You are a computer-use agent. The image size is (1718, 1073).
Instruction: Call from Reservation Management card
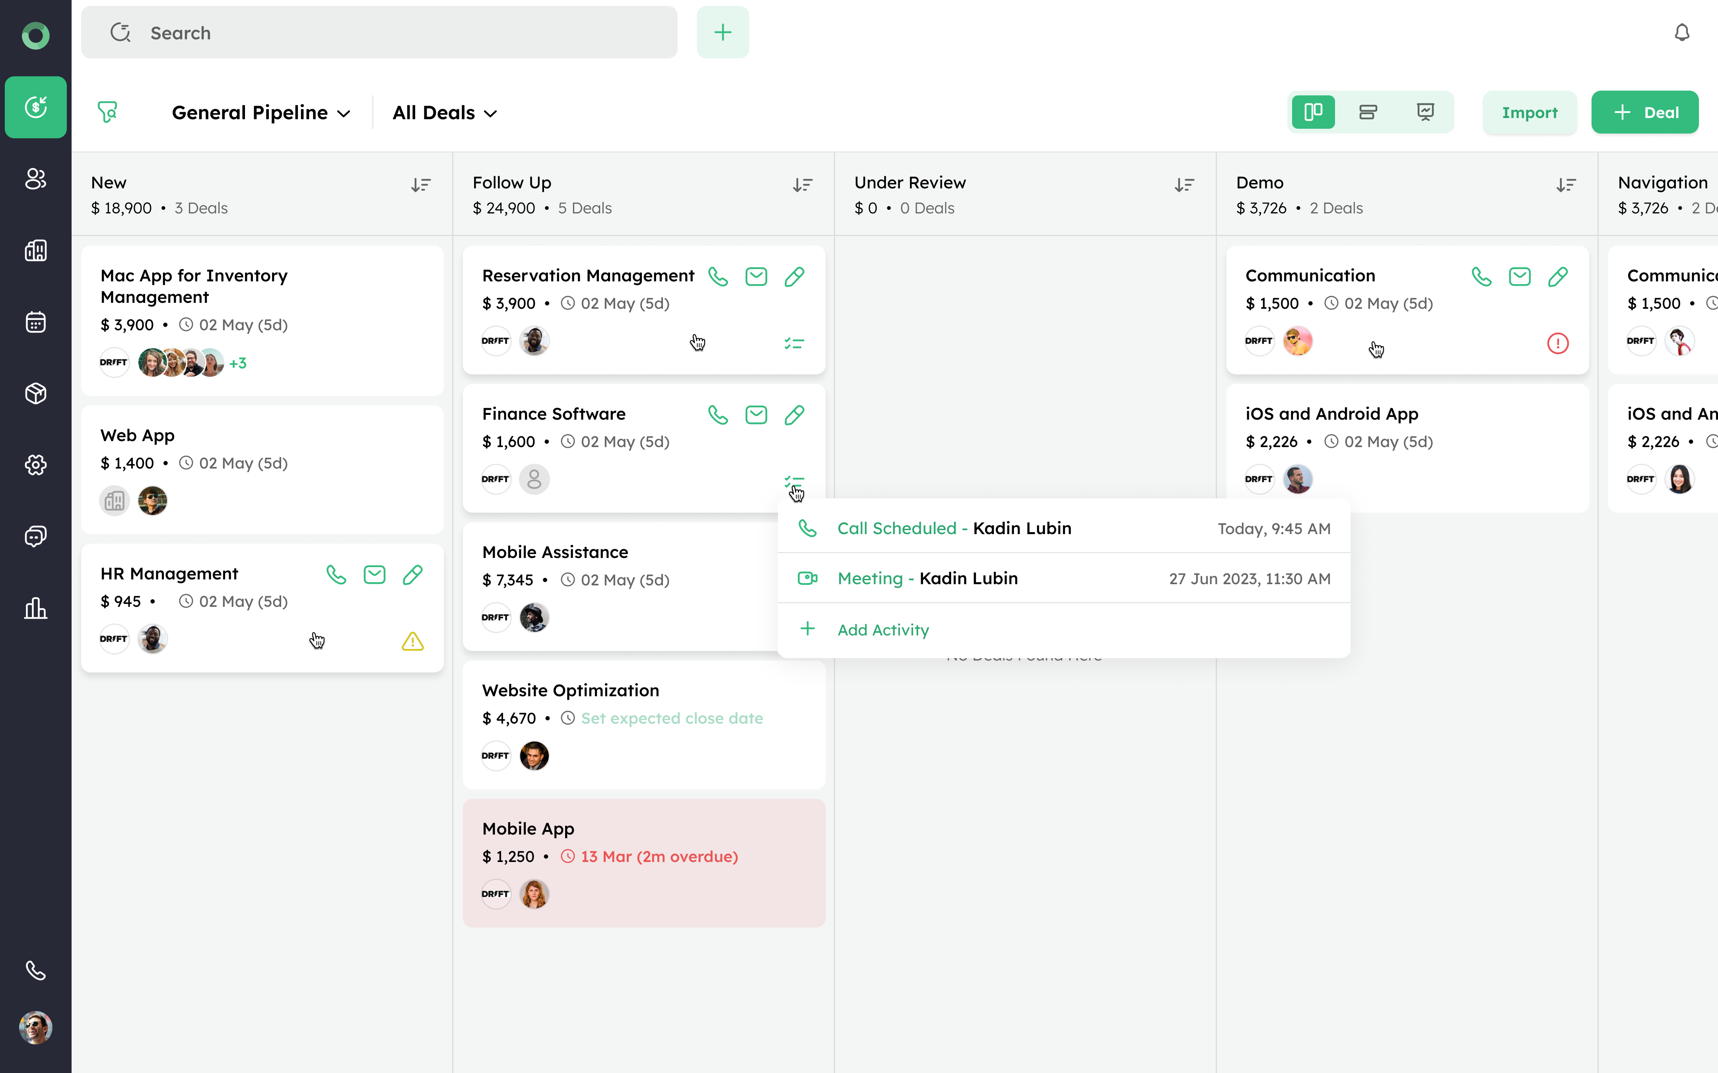click(718, 276)
